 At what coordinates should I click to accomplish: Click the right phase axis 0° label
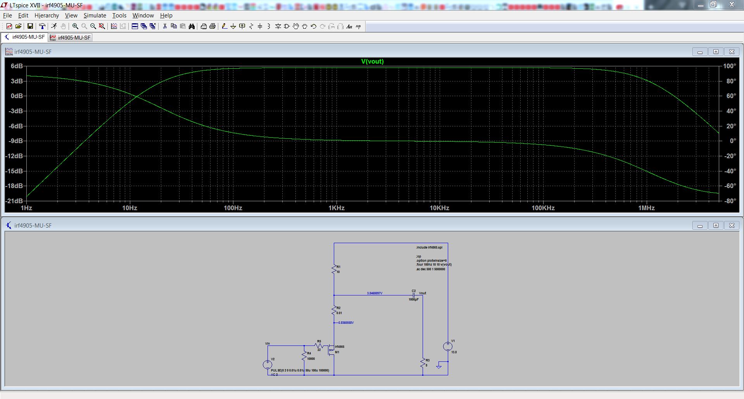[x=732, y=141]
